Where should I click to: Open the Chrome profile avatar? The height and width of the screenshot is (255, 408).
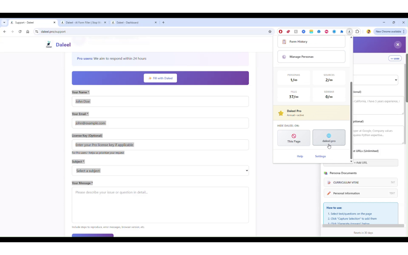368,32
